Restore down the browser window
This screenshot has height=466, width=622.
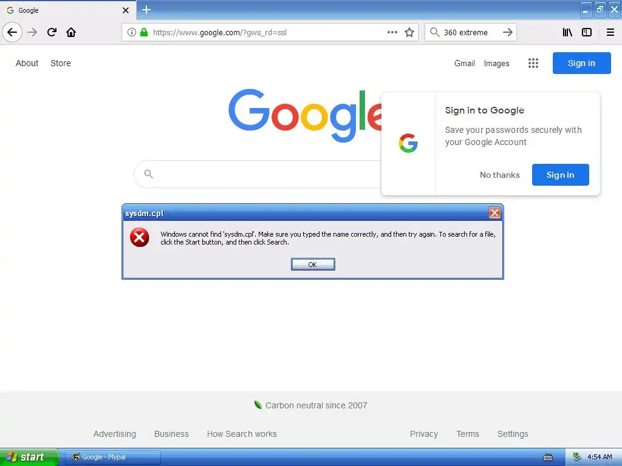pyautogui.click(x=600, y=10)
